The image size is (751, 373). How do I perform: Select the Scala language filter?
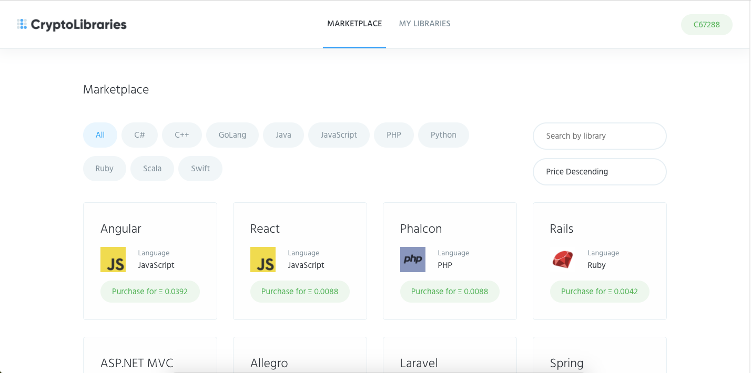[x=152, y=168]
